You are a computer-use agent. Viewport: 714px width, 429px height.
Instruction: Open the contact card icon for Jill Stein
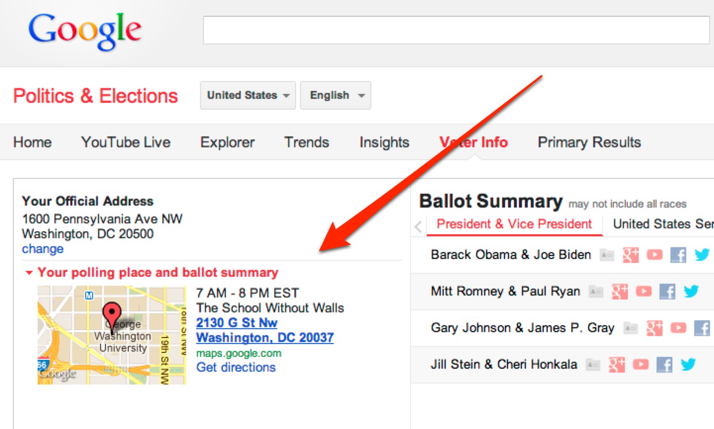(593, 364)
